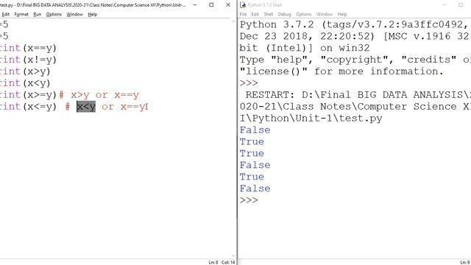Open the Edit menu in editor window

5,14
